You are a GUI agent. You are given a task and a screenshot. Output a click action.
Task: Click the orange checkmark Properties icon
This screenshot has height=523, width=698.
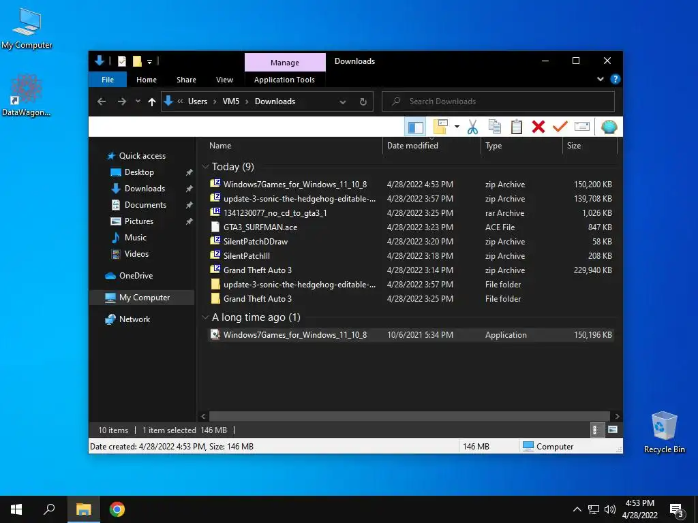[x=560, y=127]
